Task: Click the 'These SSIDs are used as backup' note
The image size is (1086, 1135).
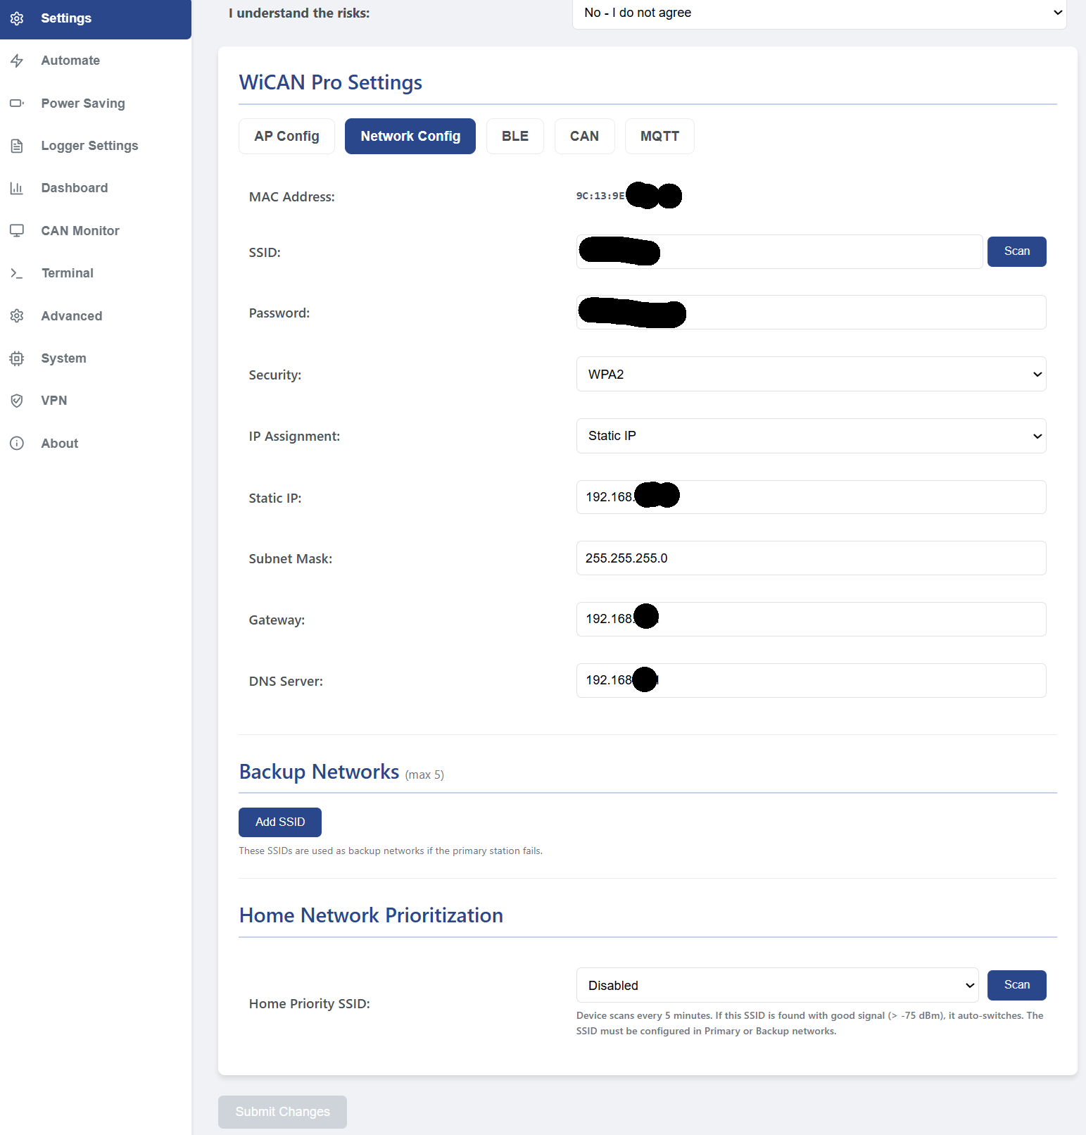Action: coord(391,851)
